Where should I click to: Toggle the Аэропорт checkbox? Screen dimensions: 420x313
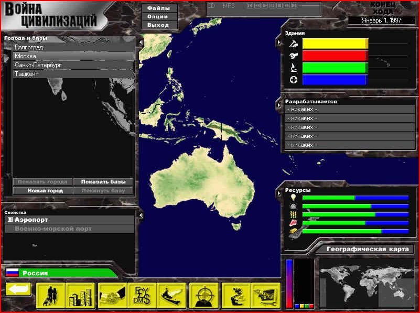(10, 220)
